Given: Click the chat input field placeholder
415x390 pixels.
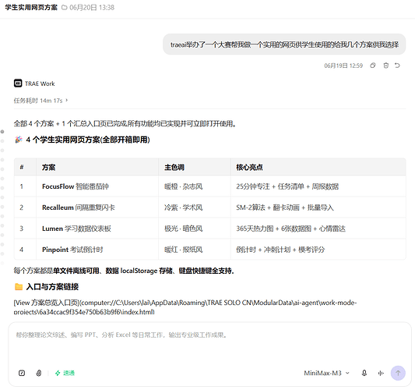Looking at the screenshot, I should tap(121, 335).
